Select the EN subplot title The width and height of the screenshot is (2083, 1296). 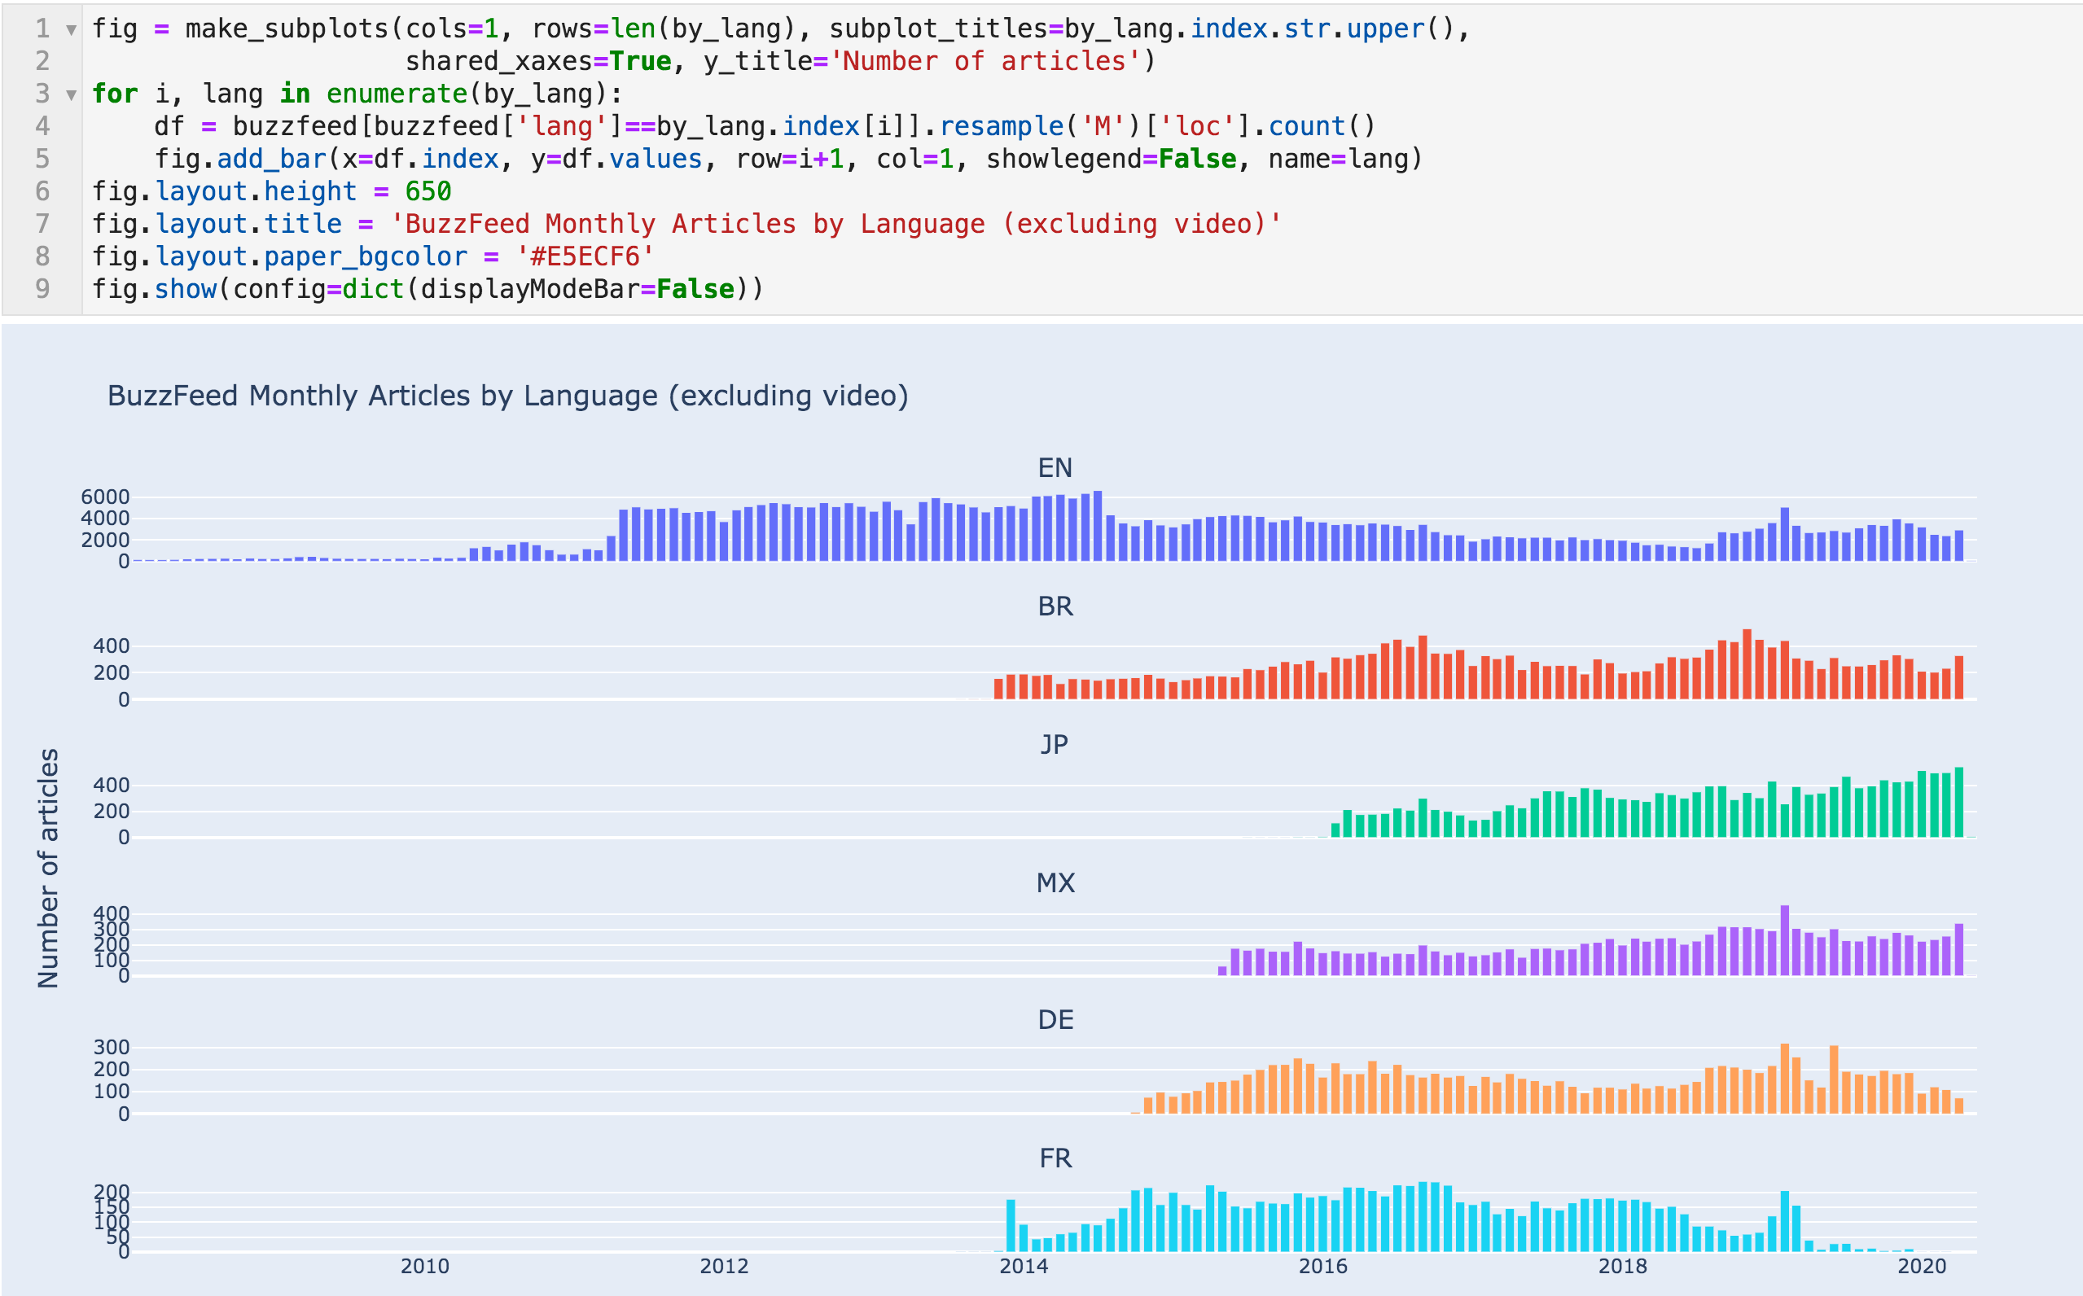tap(1055, 468)
